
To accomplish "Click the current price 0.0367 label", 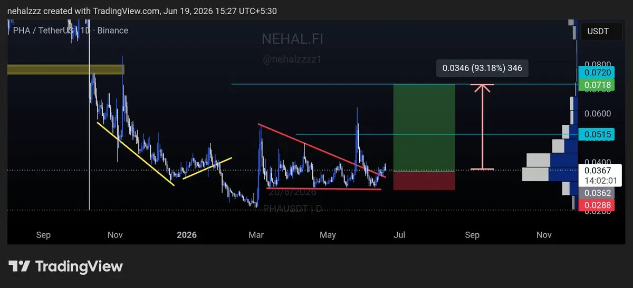I will (x=597, y=170).
